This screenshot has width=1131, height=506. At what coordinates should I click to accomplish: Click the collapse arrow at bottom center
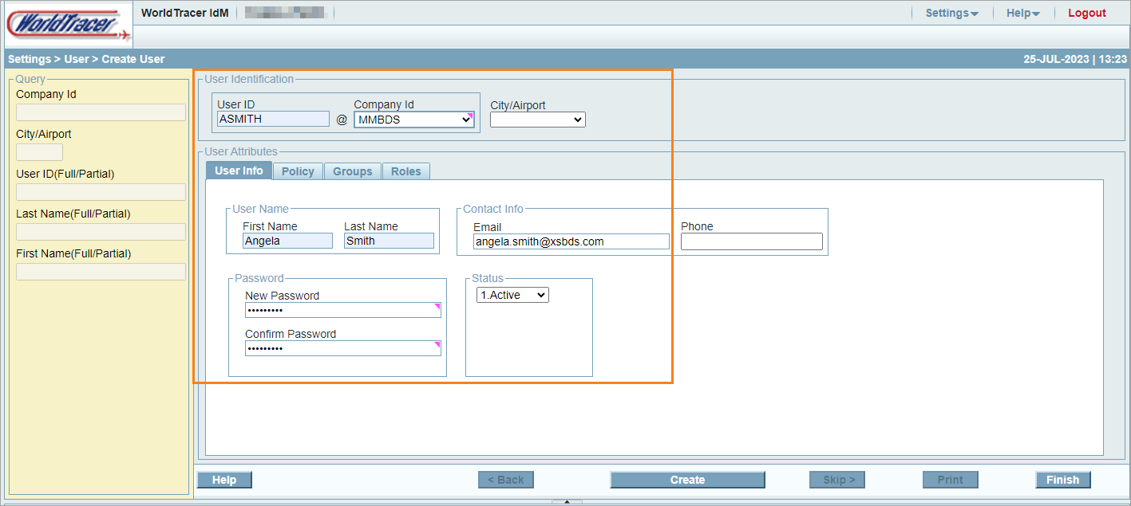coord(567,502)
